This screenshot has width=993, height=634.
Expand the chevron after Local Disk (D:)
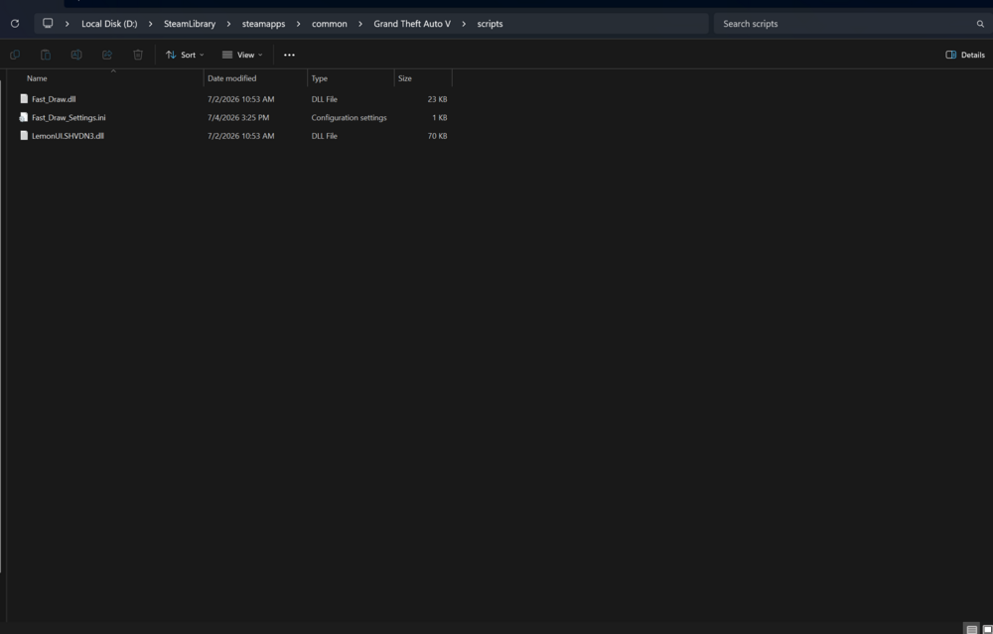coord(151,24)
